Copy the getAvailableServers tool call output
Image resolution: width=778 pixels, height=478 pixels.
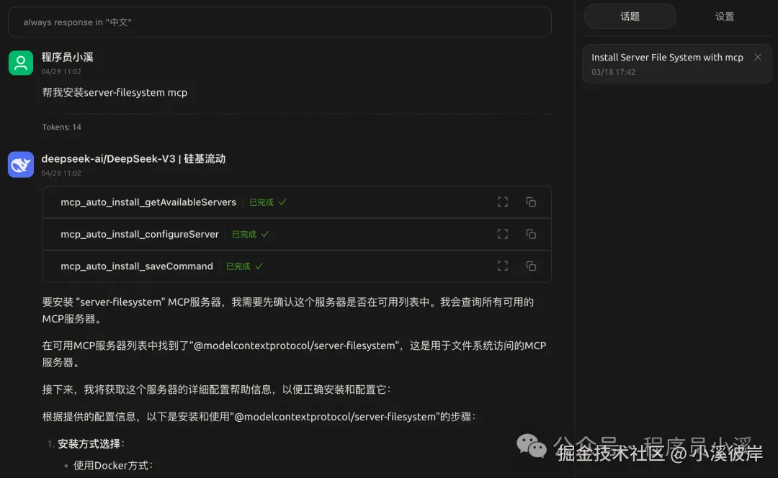[x=531, y=202]
